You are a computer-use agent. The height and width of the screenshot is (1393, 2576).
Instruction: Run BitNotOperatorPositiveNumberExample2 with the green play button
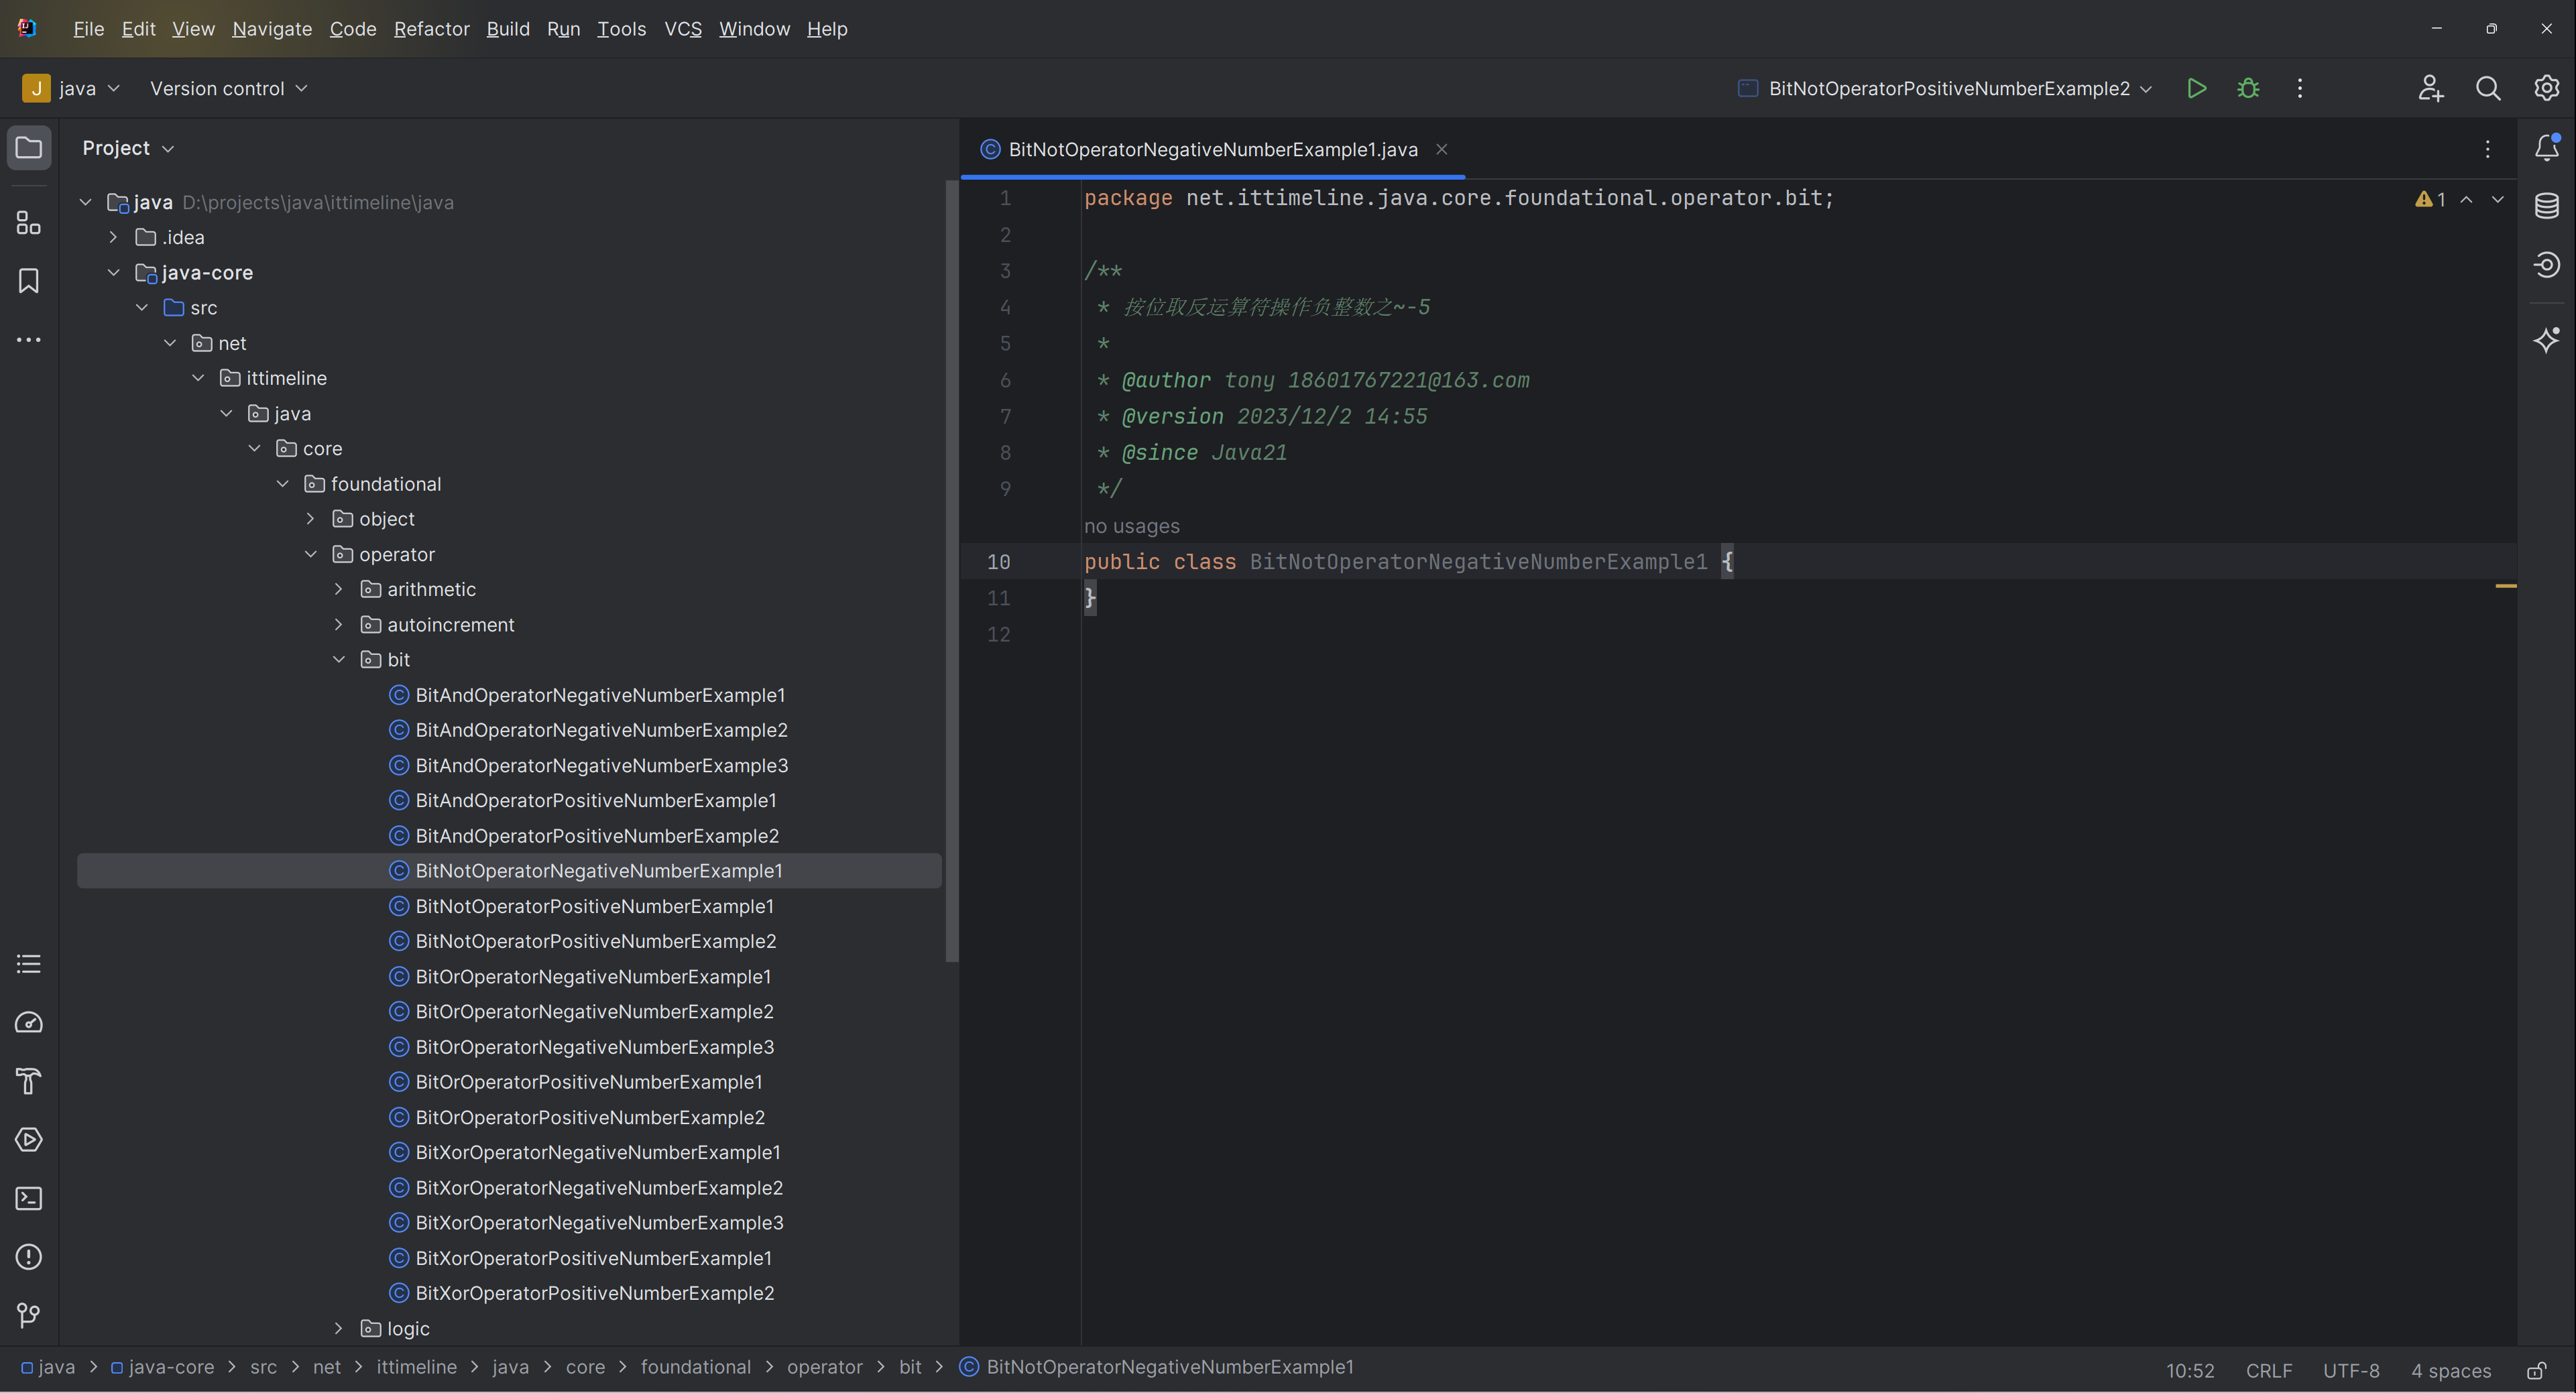(x=2196, y=88)
